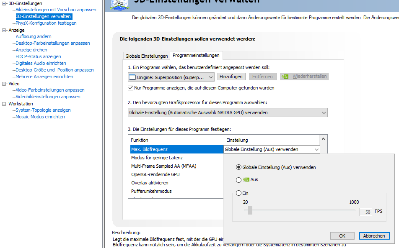This screenshot has width=399, height=248.
Task: Open Auflösung ändern page
Action: [34, 36]
